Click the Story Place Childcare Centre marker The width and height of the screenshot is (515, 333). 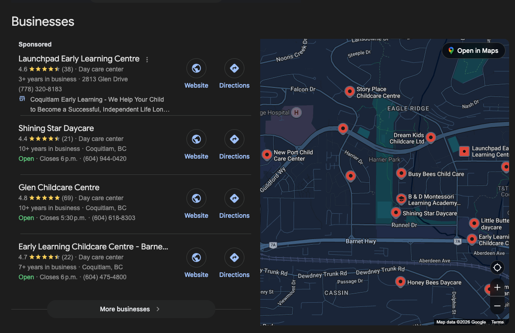click(349, 92)
